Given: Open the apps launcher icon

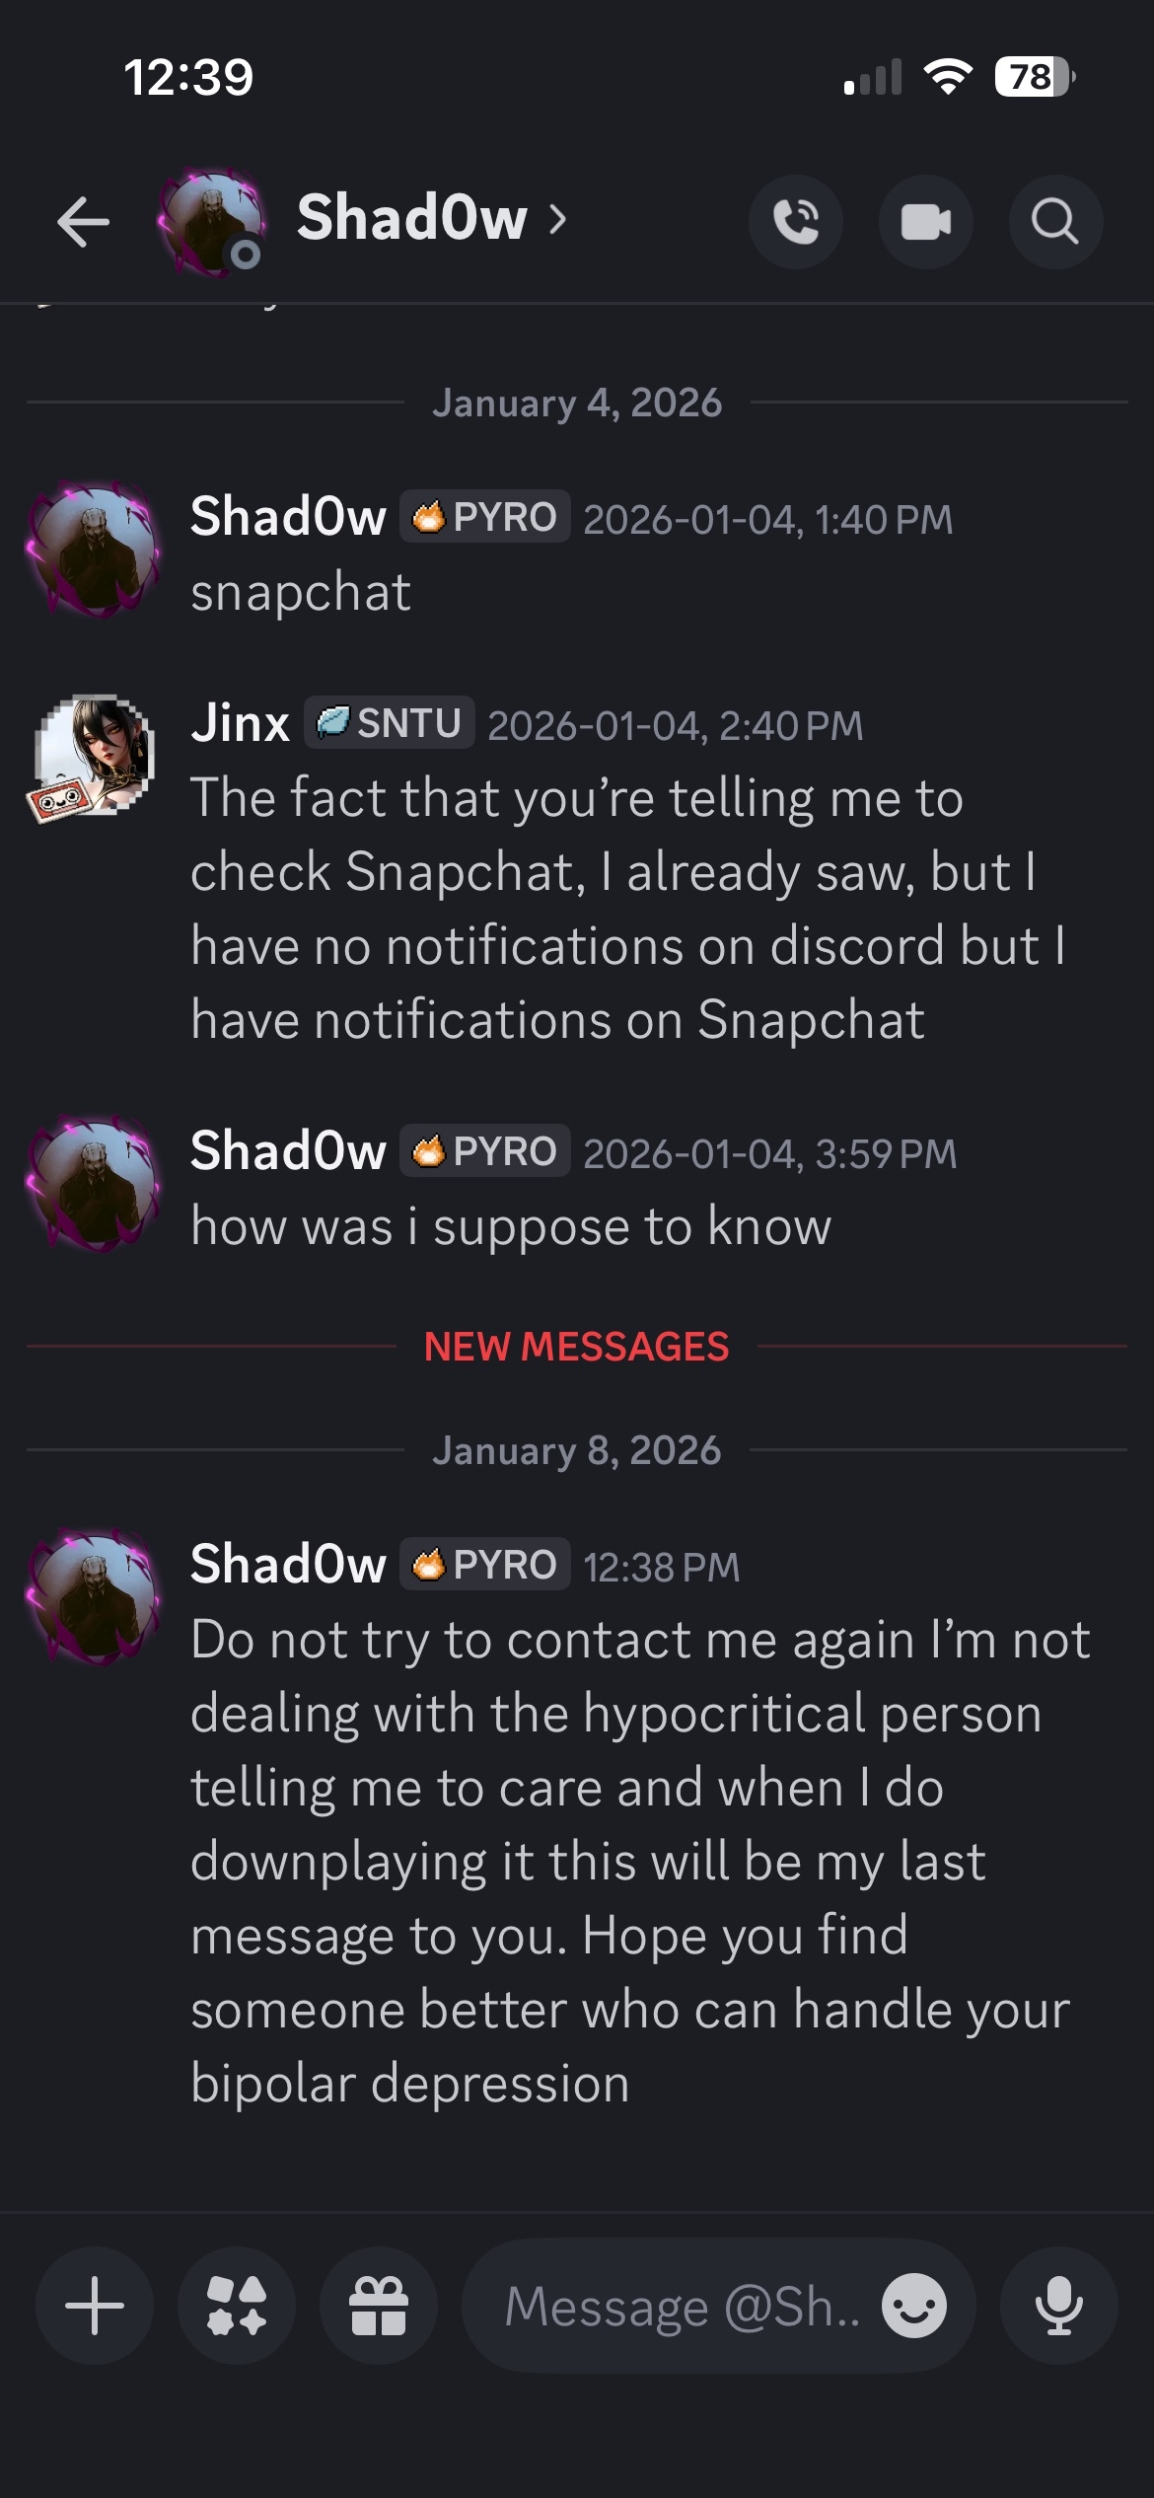Looking at the screenshot, I should pos(237,2306).
